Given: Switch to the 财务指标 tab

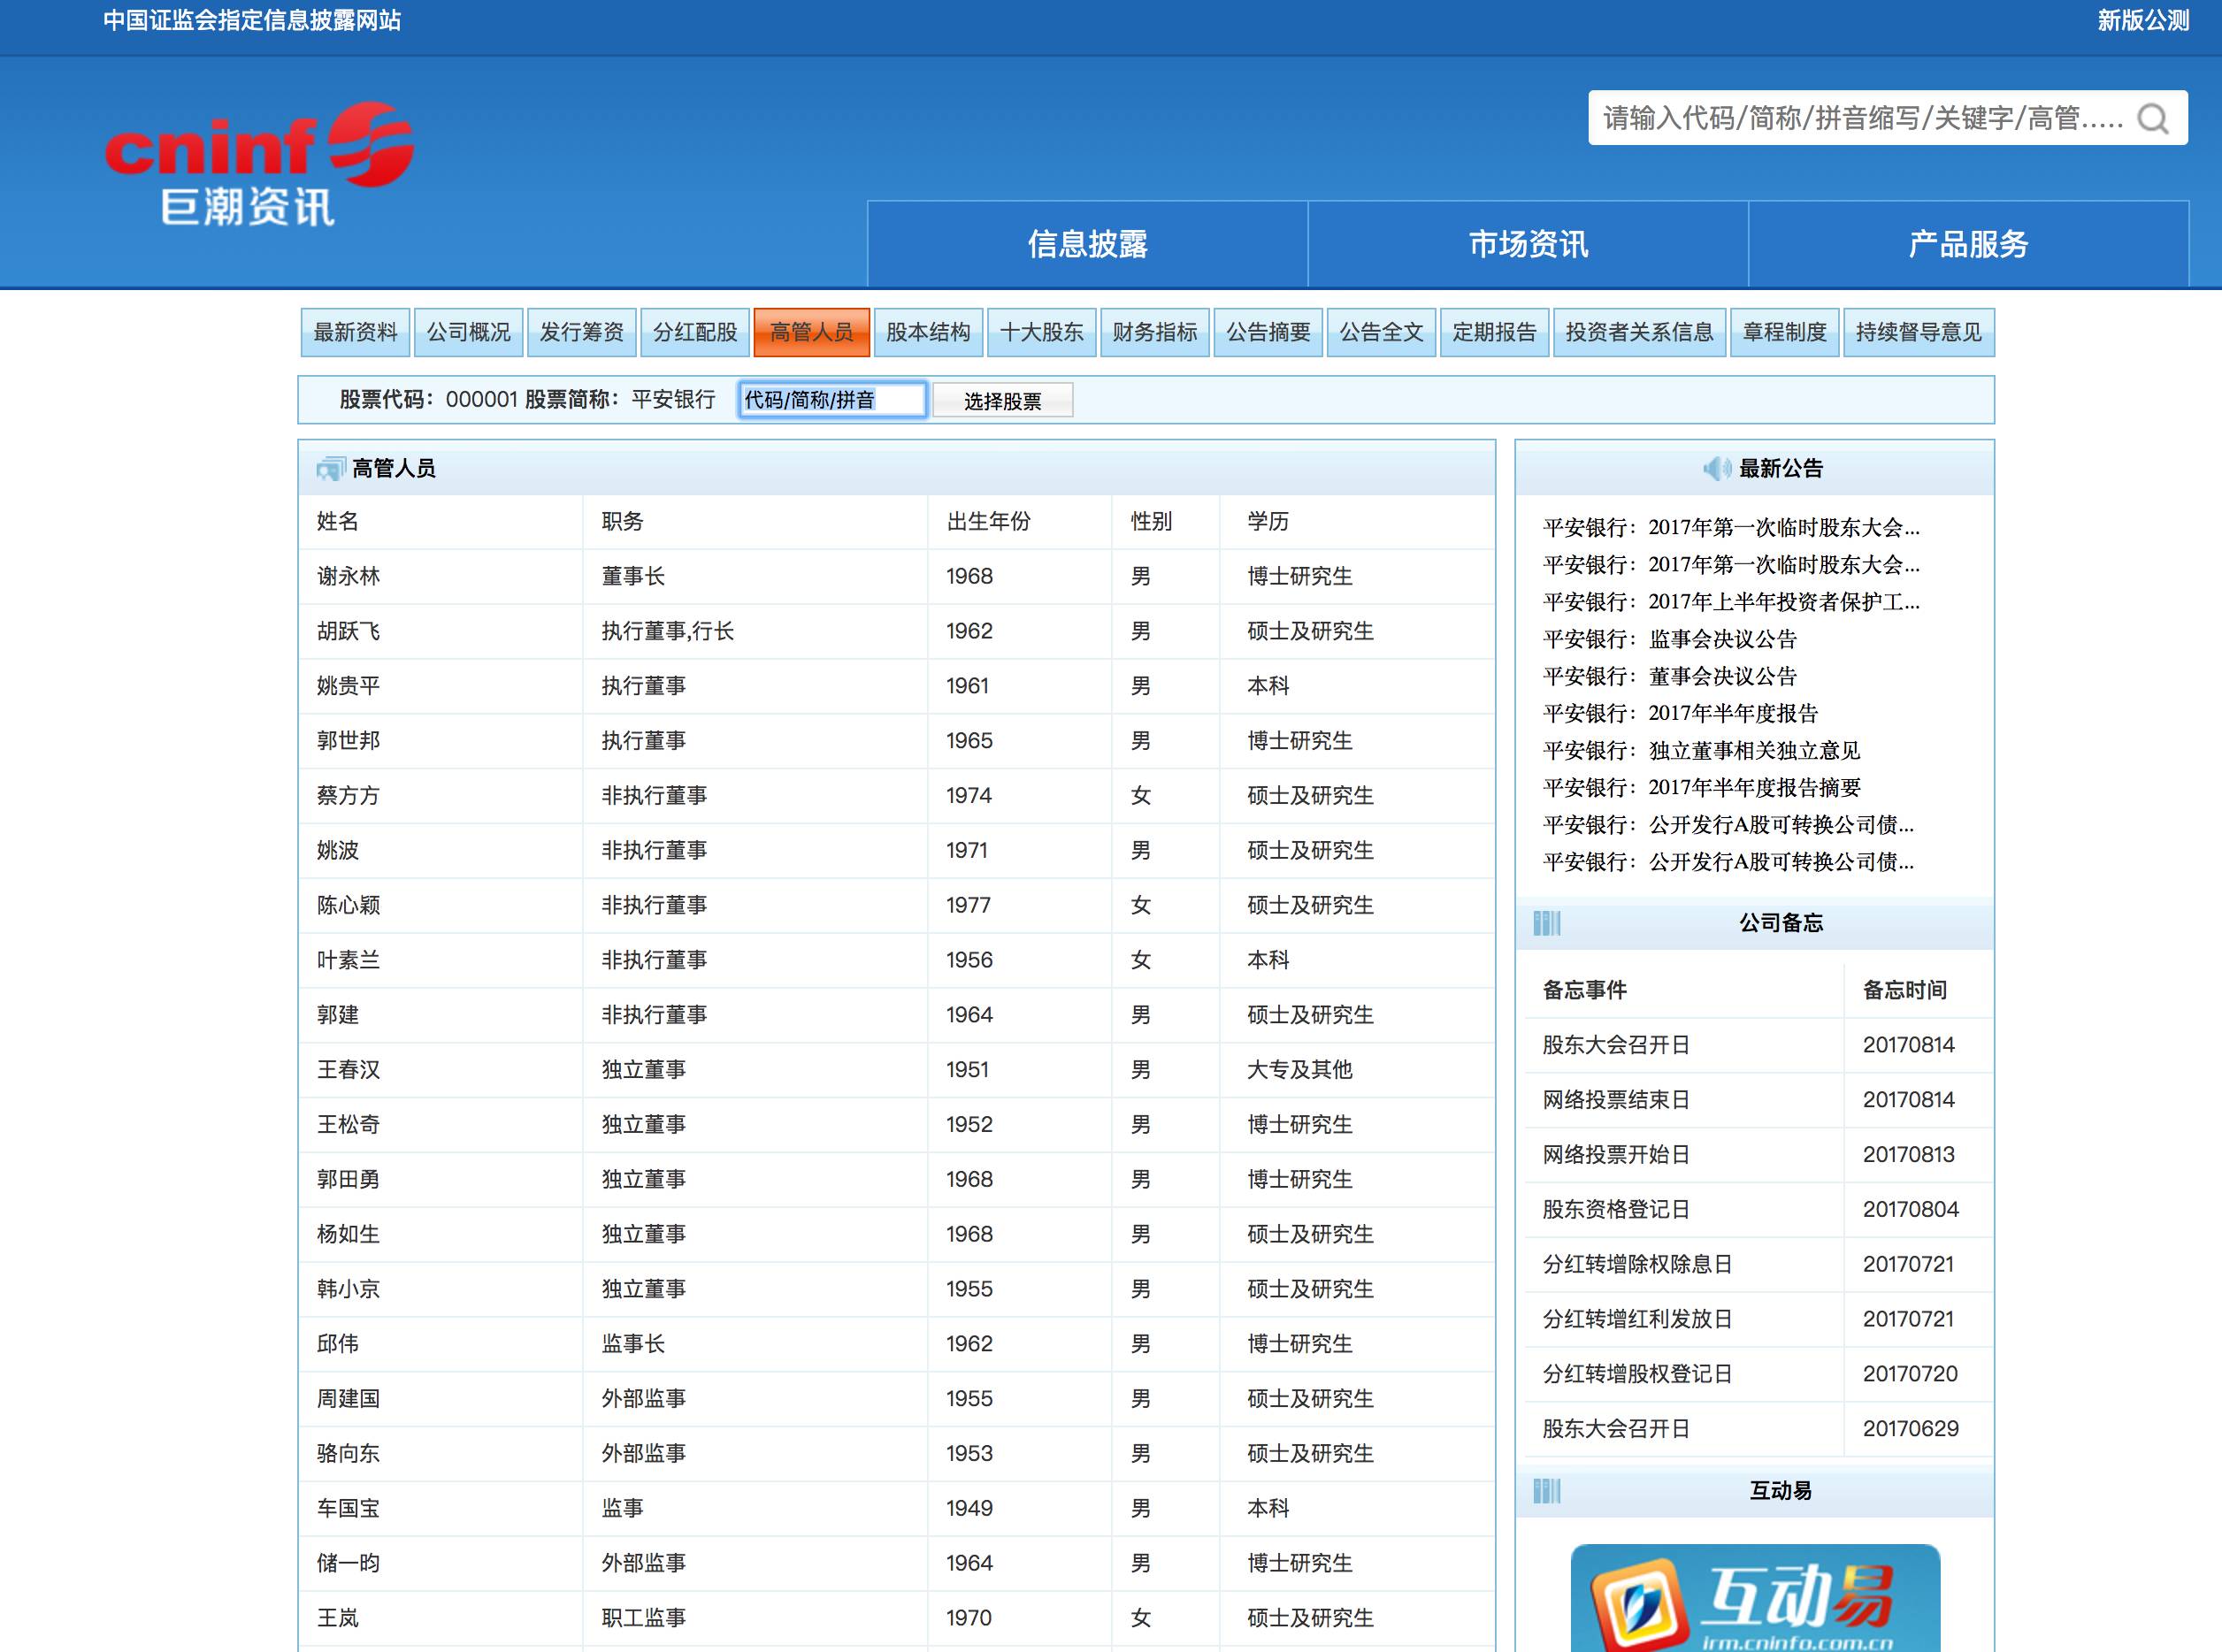Looking at the screenshot, I should pyautogui.click(x=1154, y=332).
